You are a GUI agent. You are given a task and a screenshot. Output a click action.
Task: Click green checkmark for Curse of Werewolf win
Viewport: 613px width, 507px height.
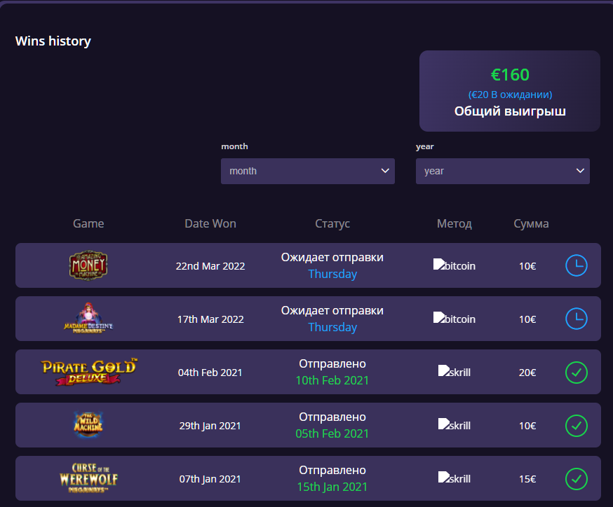click(x=576, y=479)
